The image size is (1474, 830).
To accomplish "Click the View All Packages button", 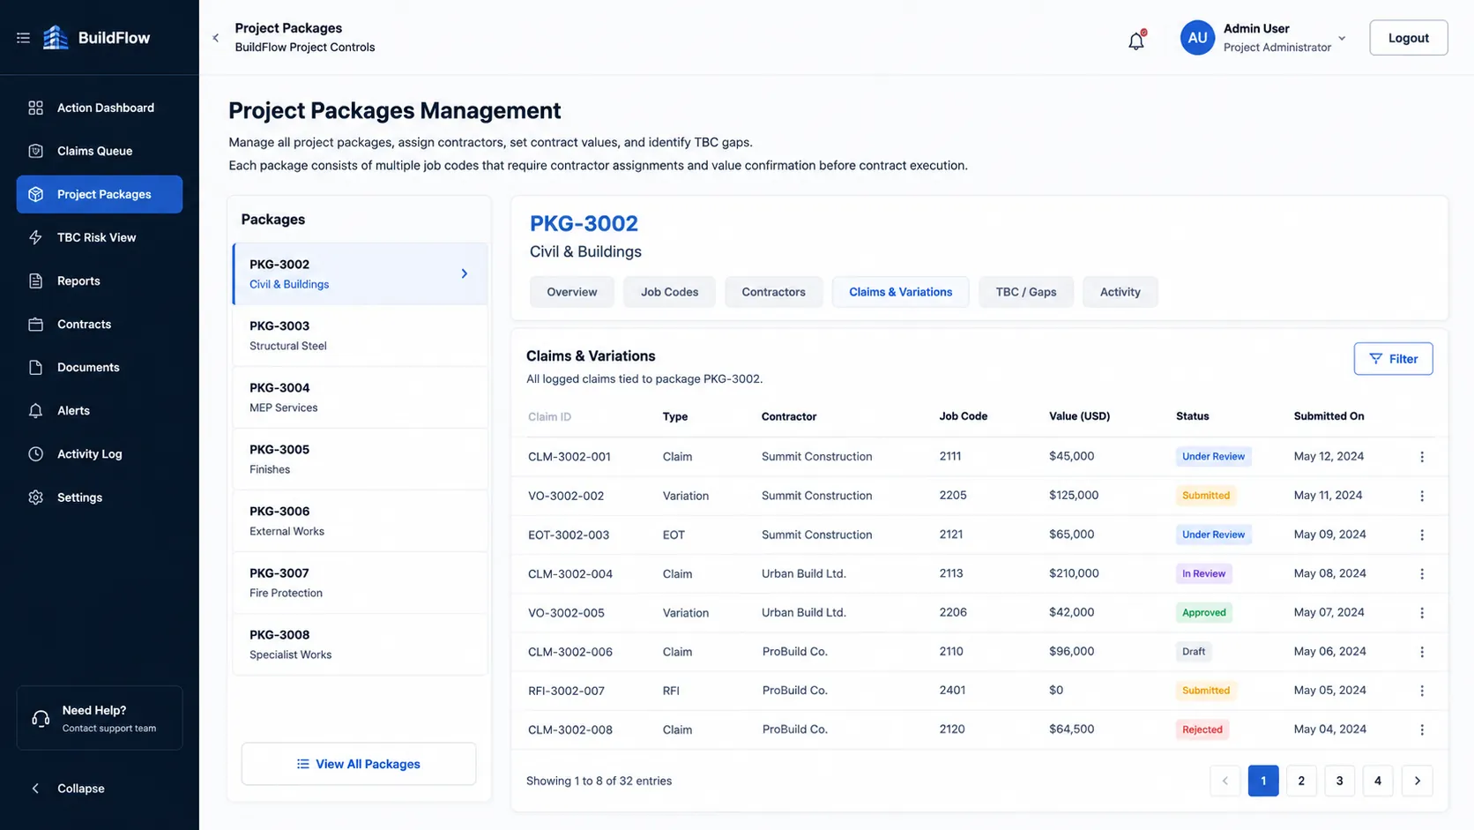I will [359, 764].
